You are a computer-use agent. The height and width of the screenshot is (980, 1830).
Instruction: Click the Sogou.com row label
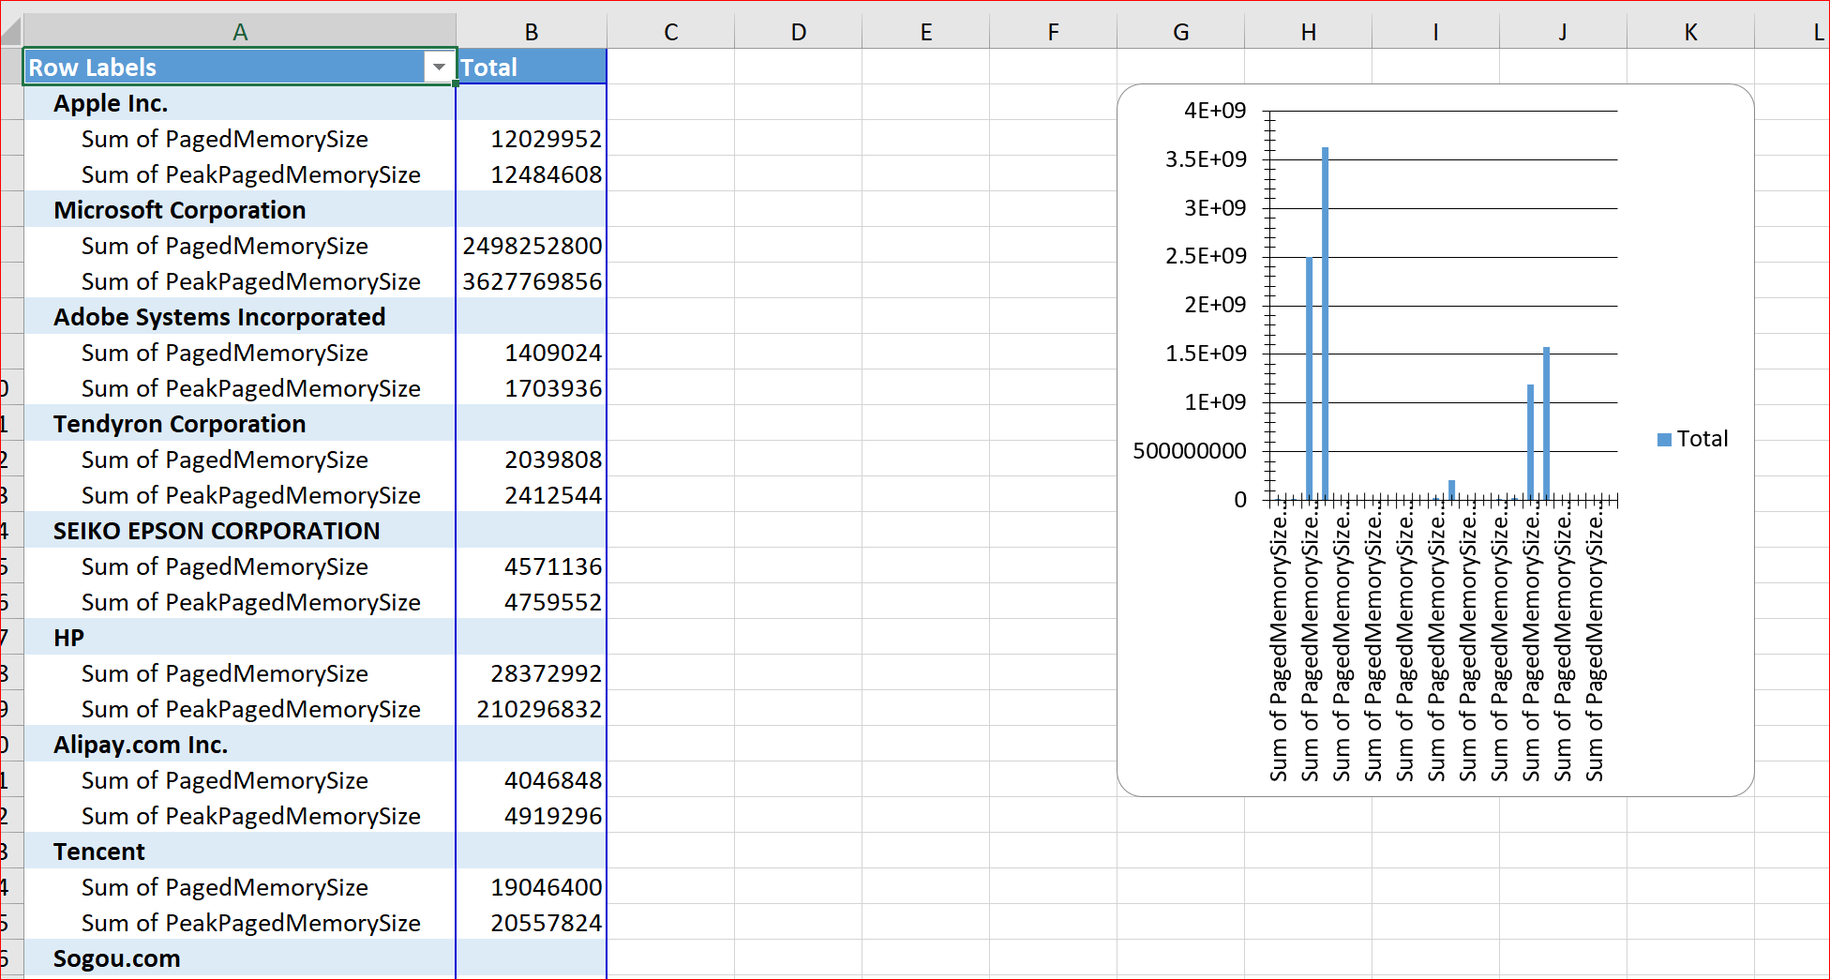(117, 958)
